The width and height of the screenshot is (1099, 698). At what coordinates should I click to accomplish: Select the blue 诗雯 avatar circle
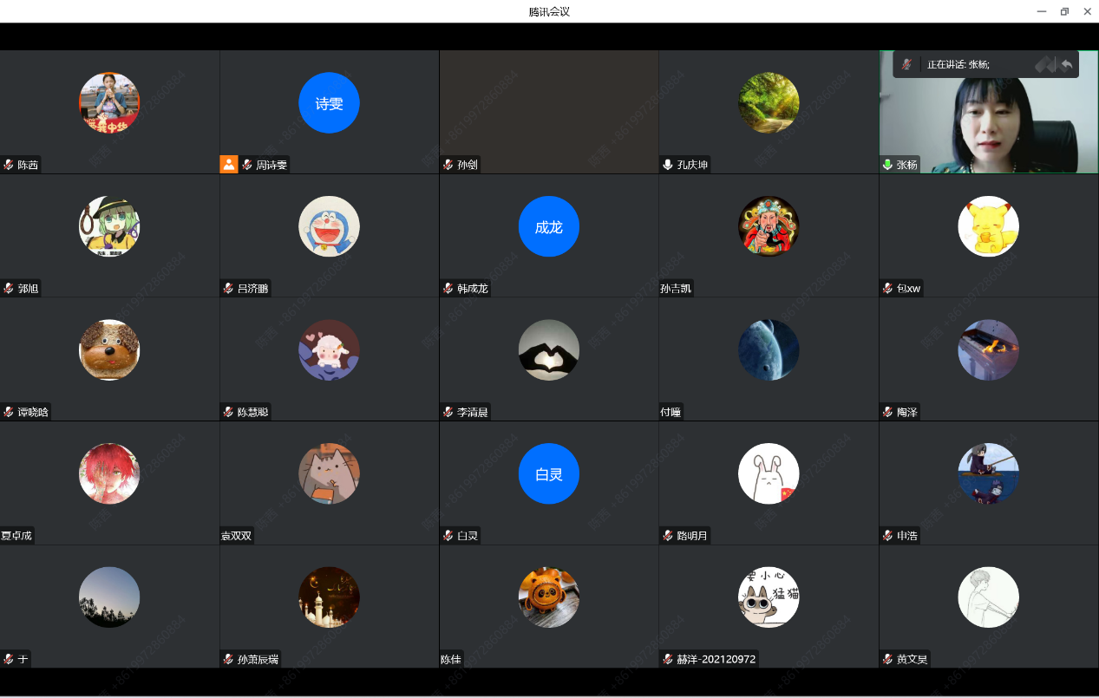[329, 103]
